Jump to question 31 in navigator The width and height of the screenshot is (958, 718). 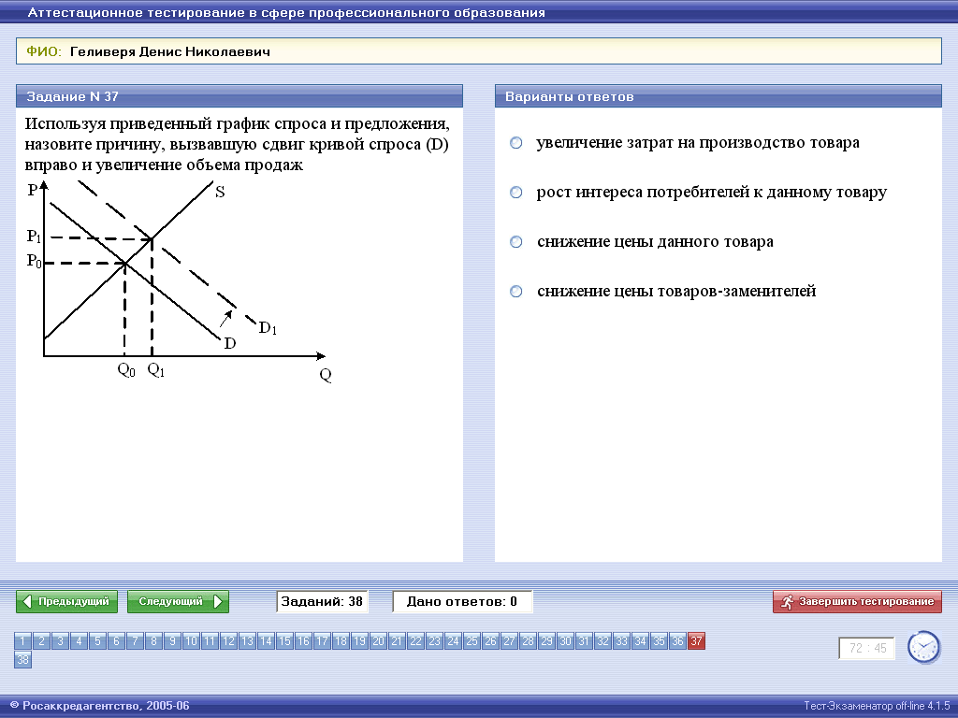(x=584, y=641)
